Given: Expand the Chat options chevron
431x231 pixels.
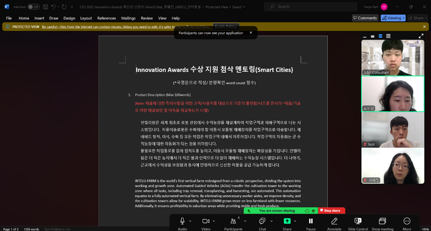Looking at the screenshot, I should (x=271, y=221).
